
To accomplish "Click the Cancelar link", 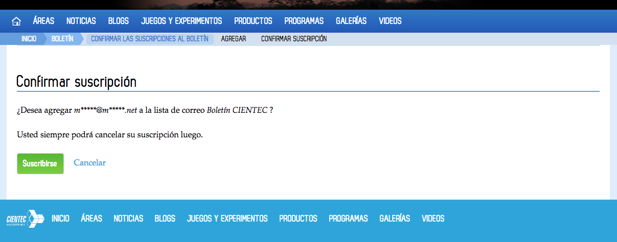I will tap(90, 163).
